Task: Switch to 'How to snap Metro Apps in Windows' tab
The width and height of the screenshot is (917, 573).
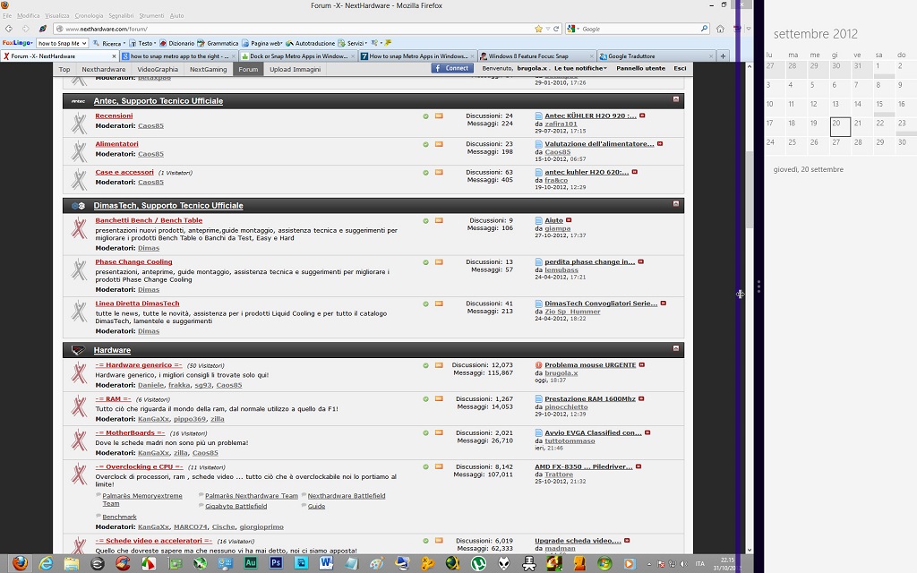Action: click(x=417, y=56)
